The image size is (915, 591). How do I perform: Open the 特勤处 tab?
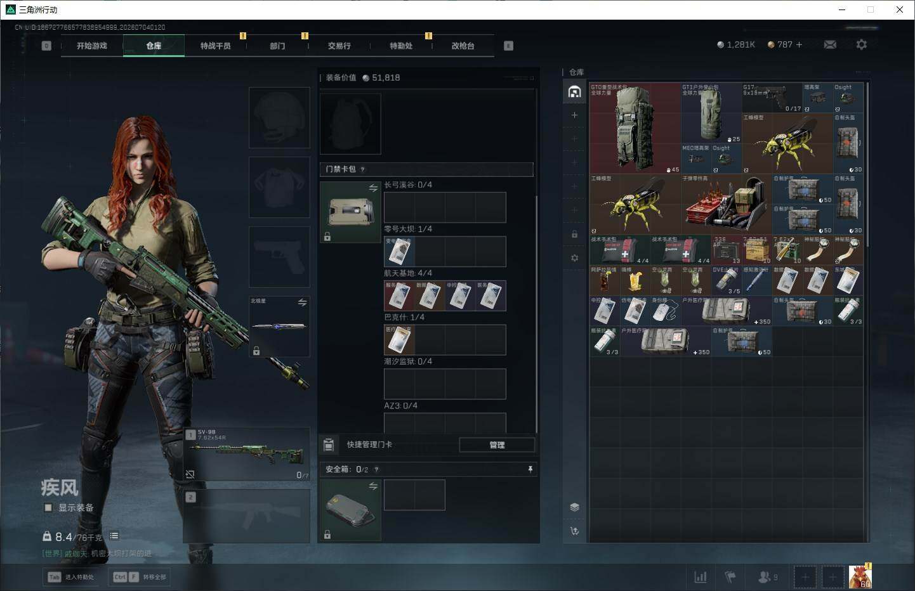401,46
